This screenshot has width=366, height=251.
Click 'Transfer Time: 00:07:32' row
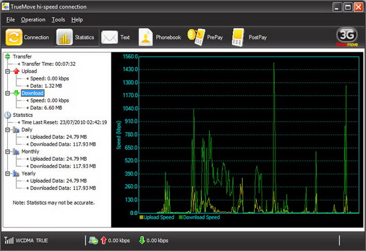click(49, 64)
